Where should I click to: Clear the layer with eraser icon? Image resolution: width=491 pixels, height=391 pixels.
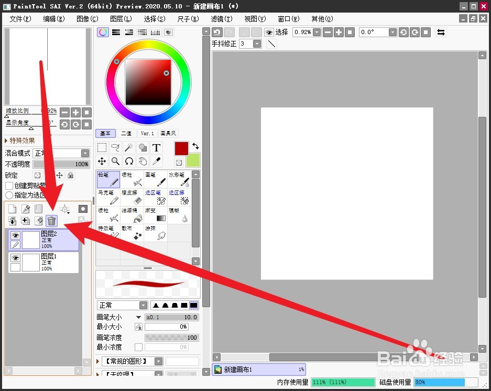(39, 221)
